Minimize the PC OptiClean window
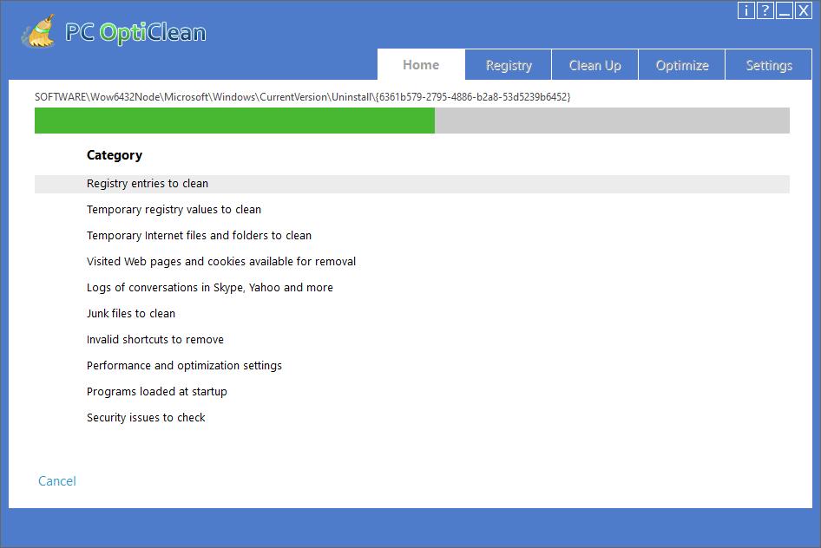 (x=784, y=10)
